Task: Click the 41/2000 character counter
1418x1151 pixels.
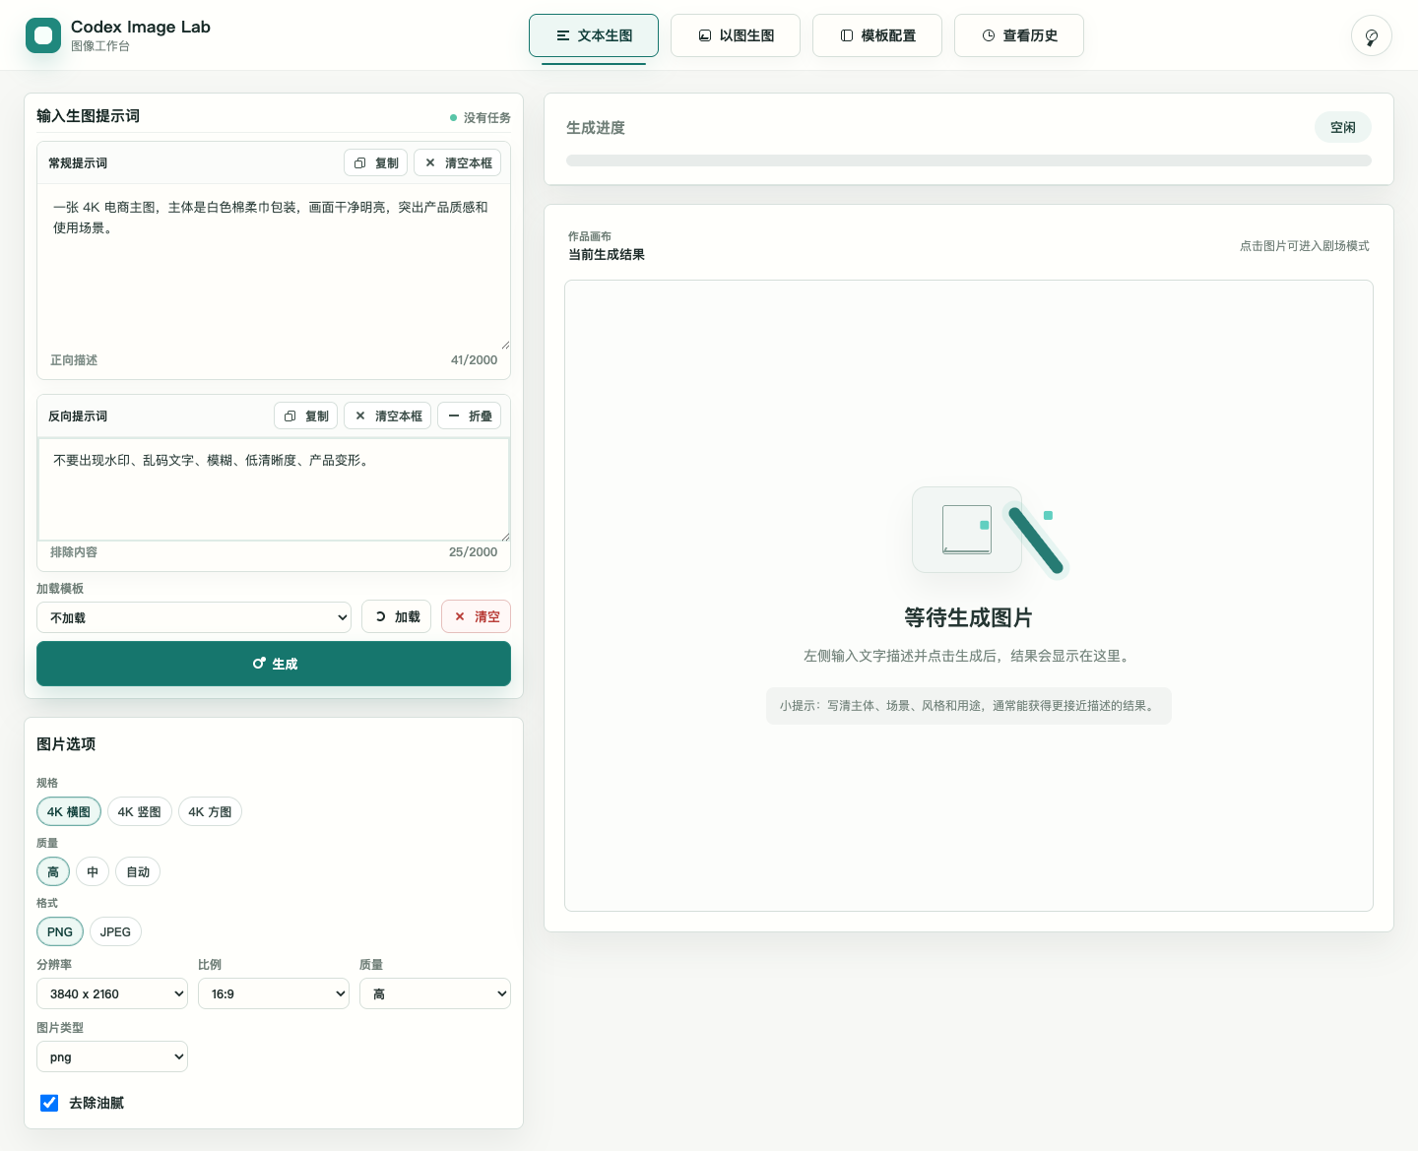Action: 474,360
